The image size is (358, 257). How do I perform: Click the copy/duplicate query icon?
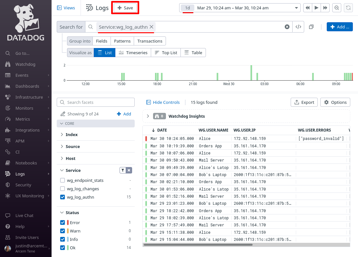pos(311,27)
